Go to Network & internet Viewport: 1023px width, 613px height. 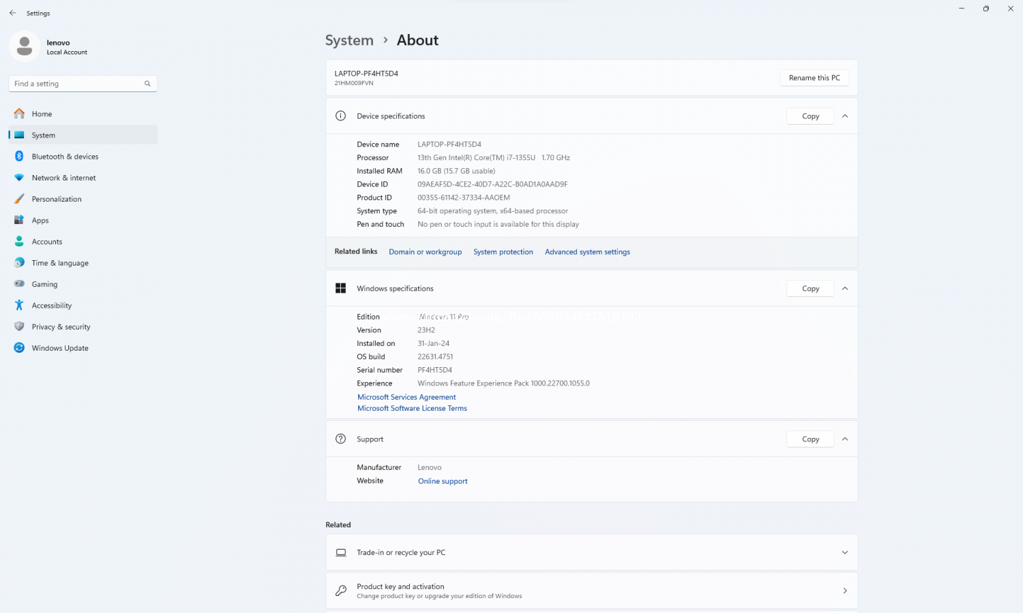tap(83, 178)
